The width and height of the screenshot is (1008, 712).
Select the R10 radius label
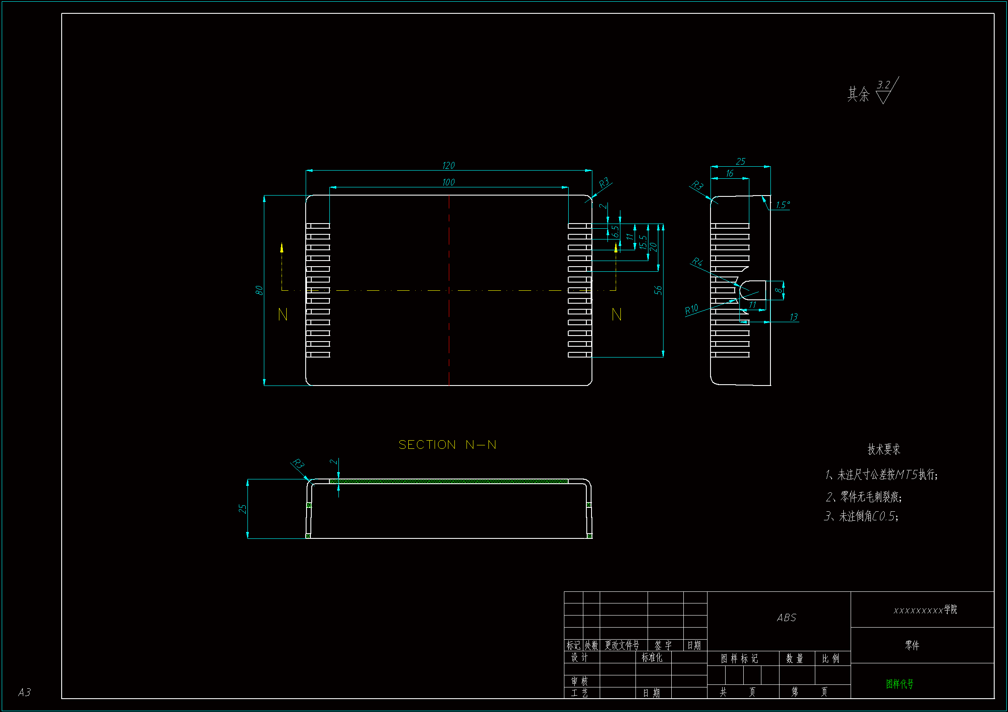691,310
